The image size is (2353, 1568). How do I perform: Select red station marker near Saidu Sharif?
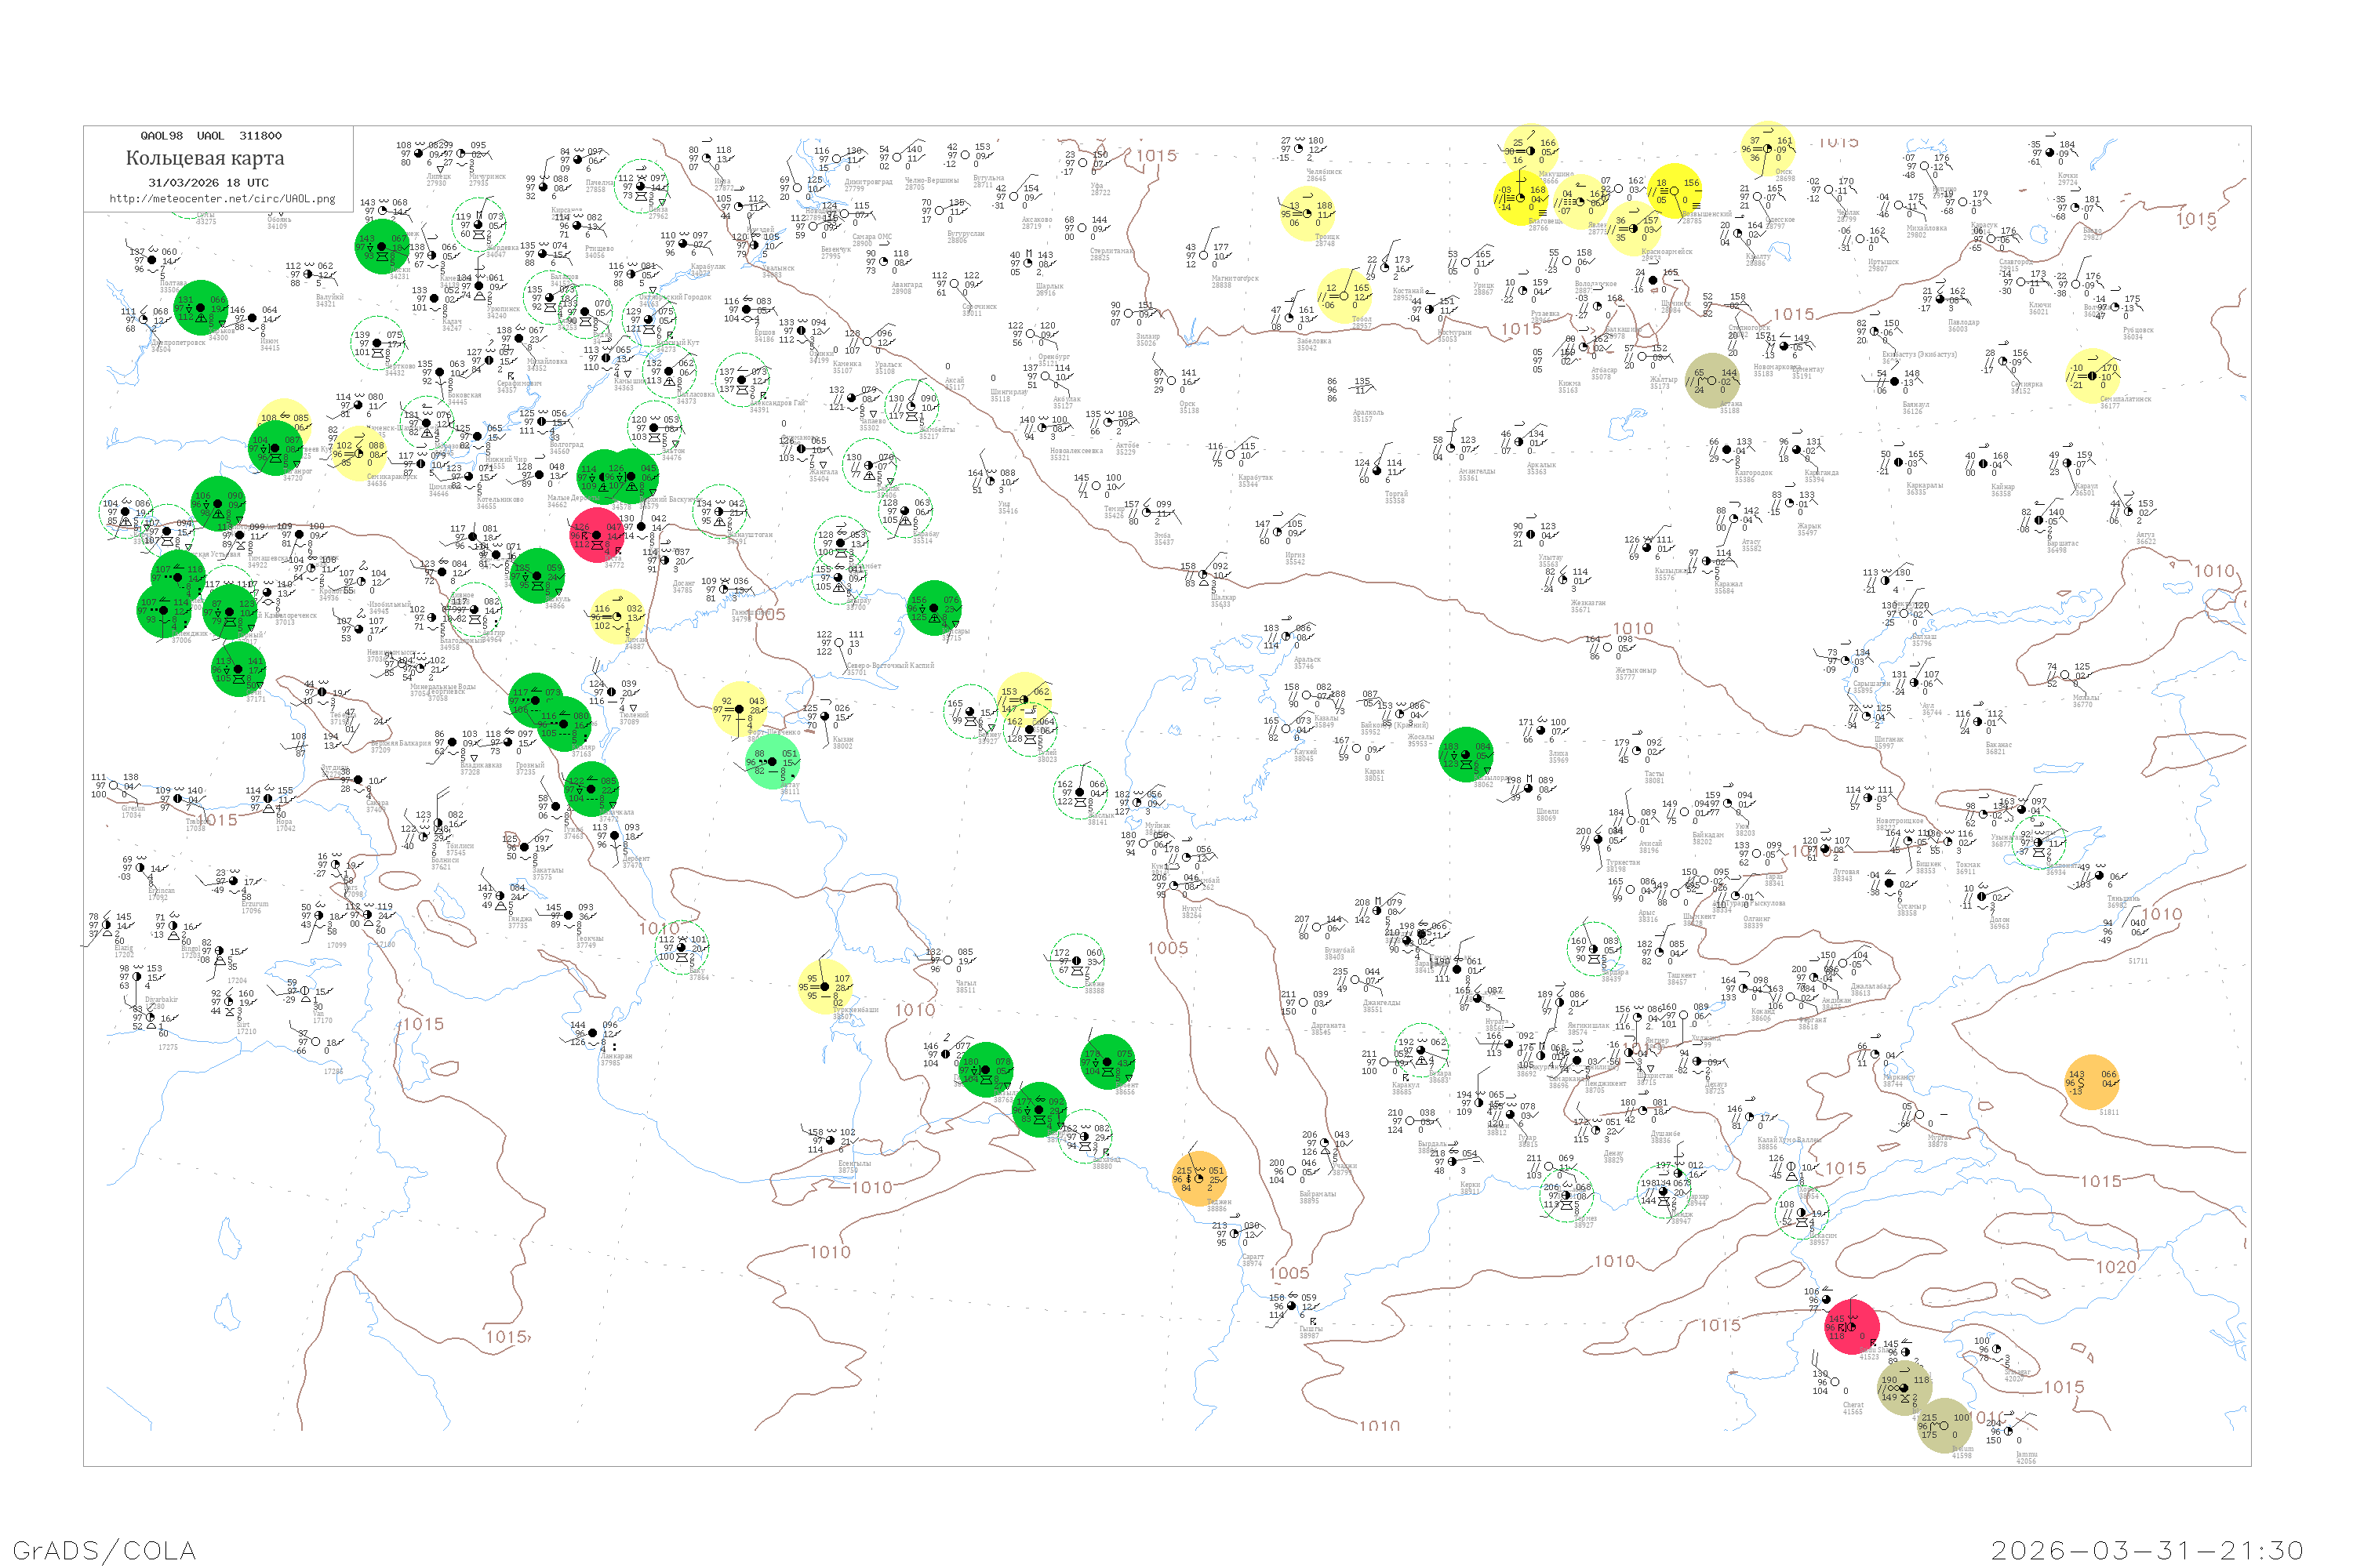coord(1852,1326)
